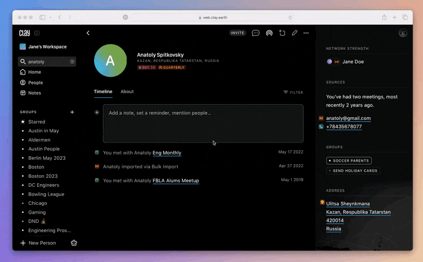Open the flower-shaped icon beside New Person

pyautogui.click(x=74, y=243)
